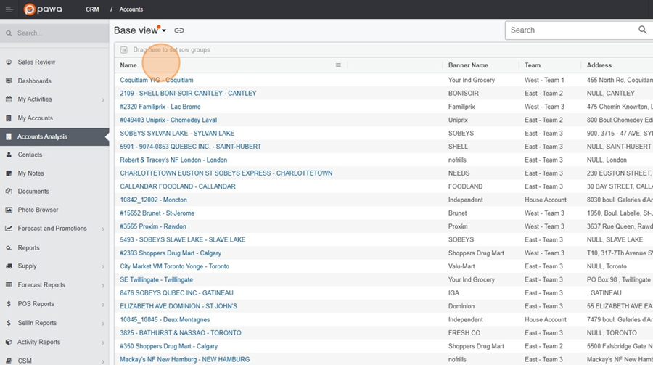Click the Documents copy icon
The width and height of the screenshot is (653, 365).
(9, 192)
